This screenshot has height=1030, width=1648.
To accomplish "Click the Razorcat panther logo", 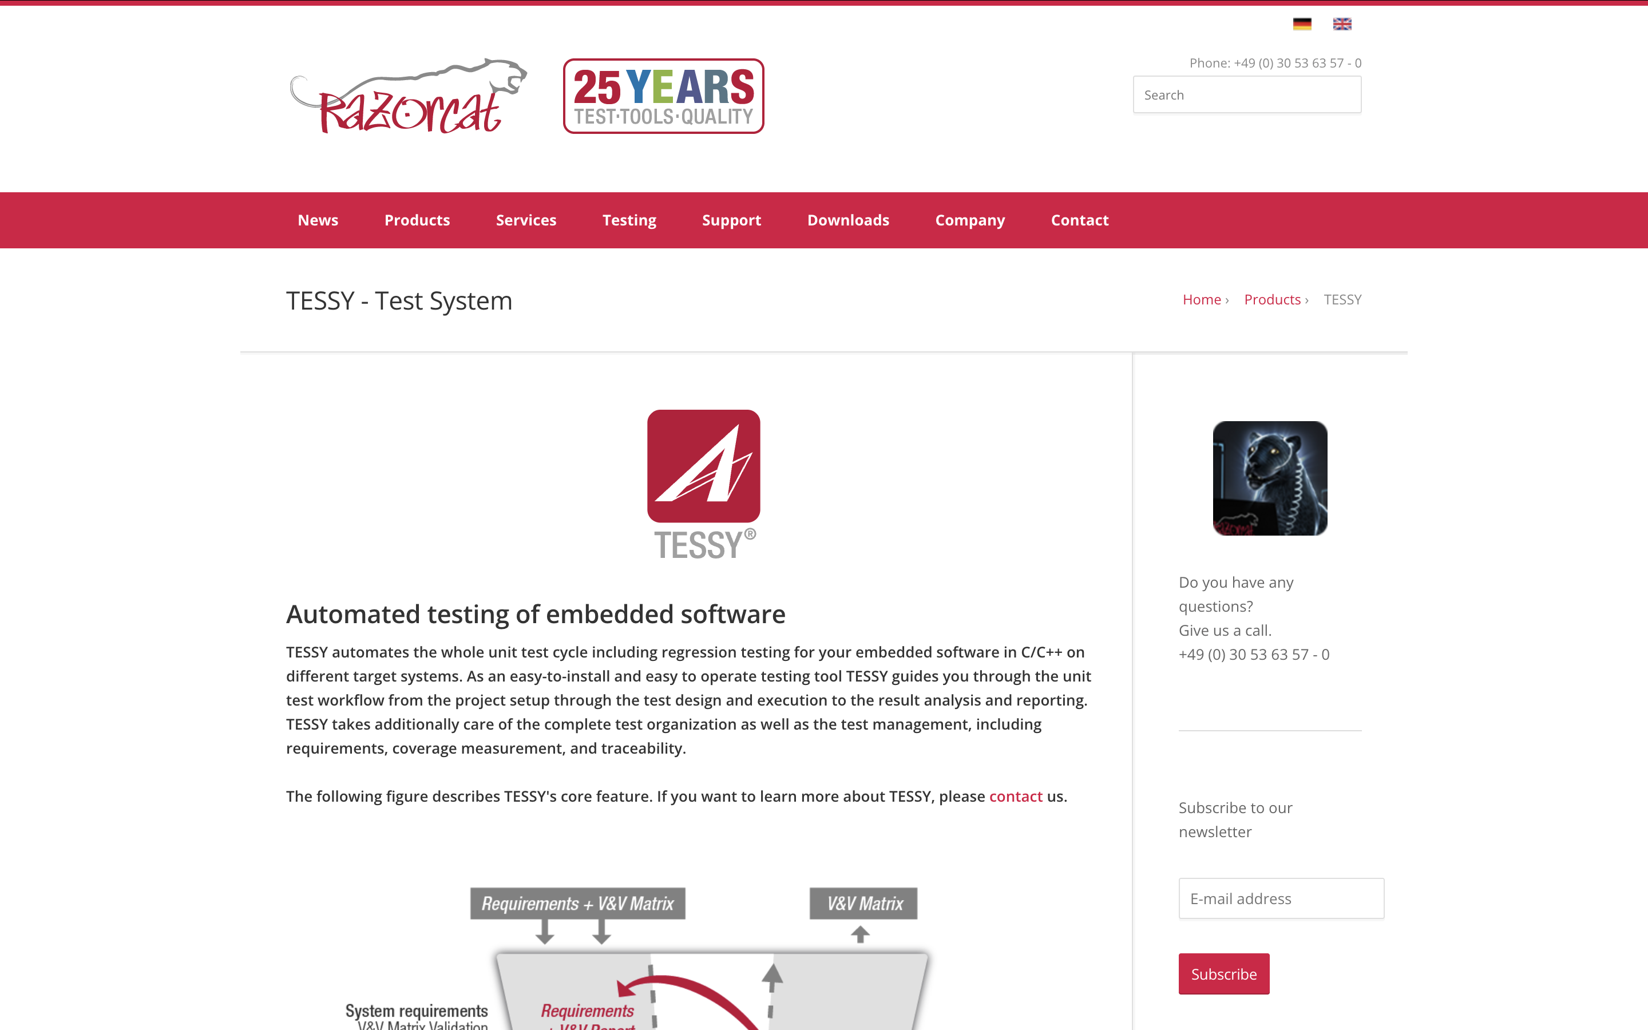I will point(409,96).
